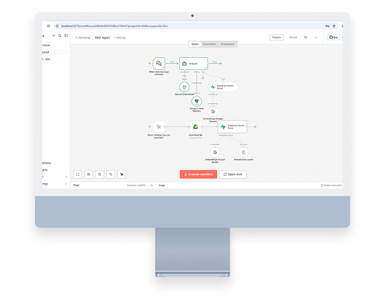Screen dimensions: 386x297
Task: Open the AI Agent node
Action: click(193, 63)
